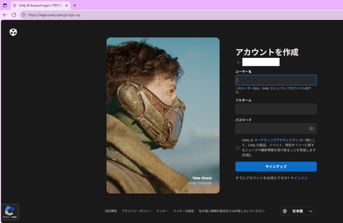The height and width of the screenshot is (223, 343).
Task: Click the アカウントを作成 heading
Action: (267, 52)
